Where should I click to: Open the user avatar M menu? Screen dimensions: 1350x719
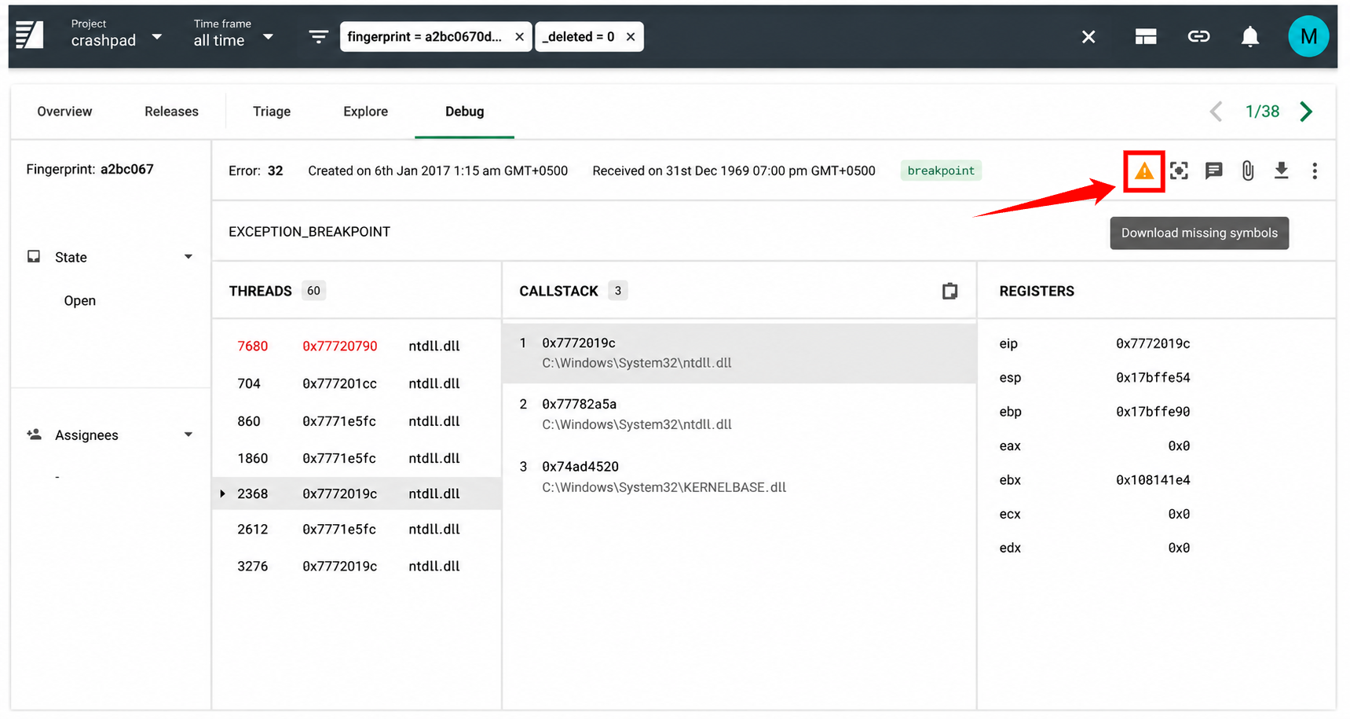(x=1308, y=37)
